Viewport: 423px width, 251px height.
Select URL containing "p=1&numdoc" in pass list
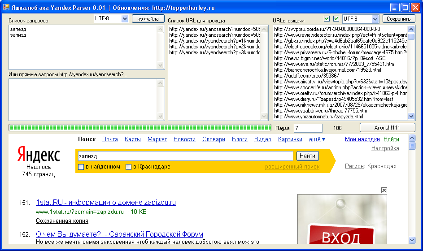click(214, 41)
